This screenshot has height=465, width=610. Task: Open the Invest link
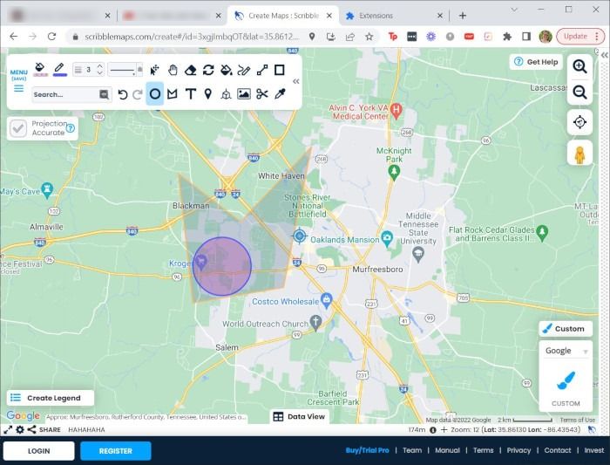click(594, 450)
